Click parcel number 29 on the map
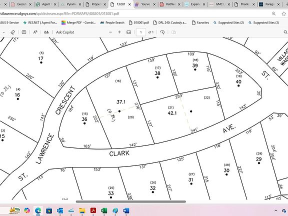Image resolution: width=288 pixels, height=216 pixels. (x=259, y=159)
